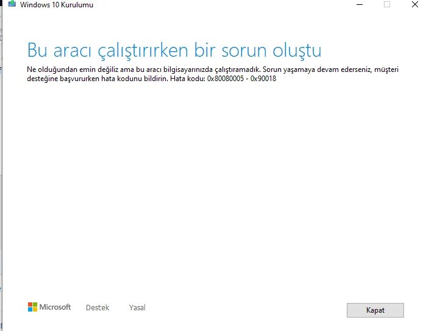426x331 pixels.
Task: Click the disabled maximize button
Action: click(x=387, y=4)
